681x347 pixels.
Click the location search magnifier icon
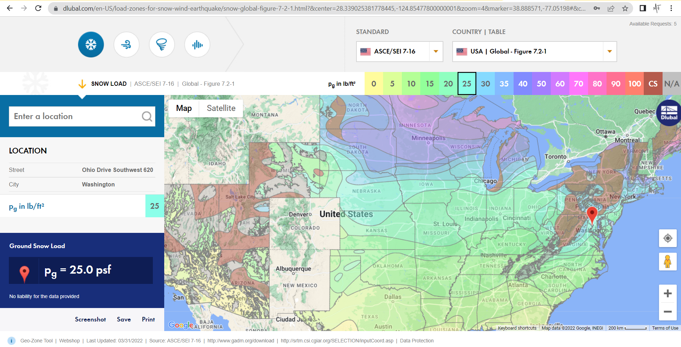tap(146, 116)
